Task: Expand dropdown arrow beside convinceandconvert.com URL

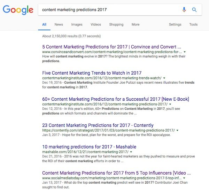Action: [185, 52]
